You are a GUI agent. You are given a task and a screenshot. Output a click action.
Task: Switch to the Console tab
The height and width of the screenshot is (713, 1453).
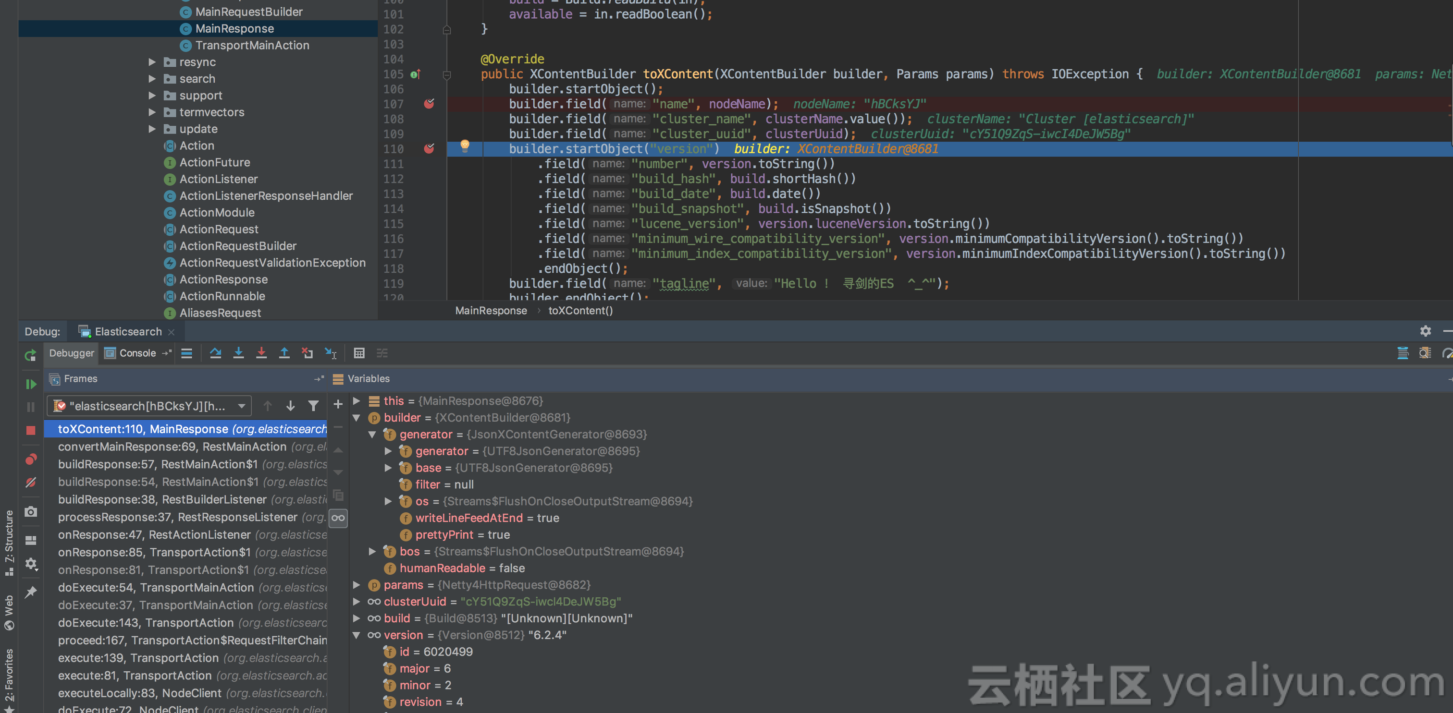tap(137, 353)
